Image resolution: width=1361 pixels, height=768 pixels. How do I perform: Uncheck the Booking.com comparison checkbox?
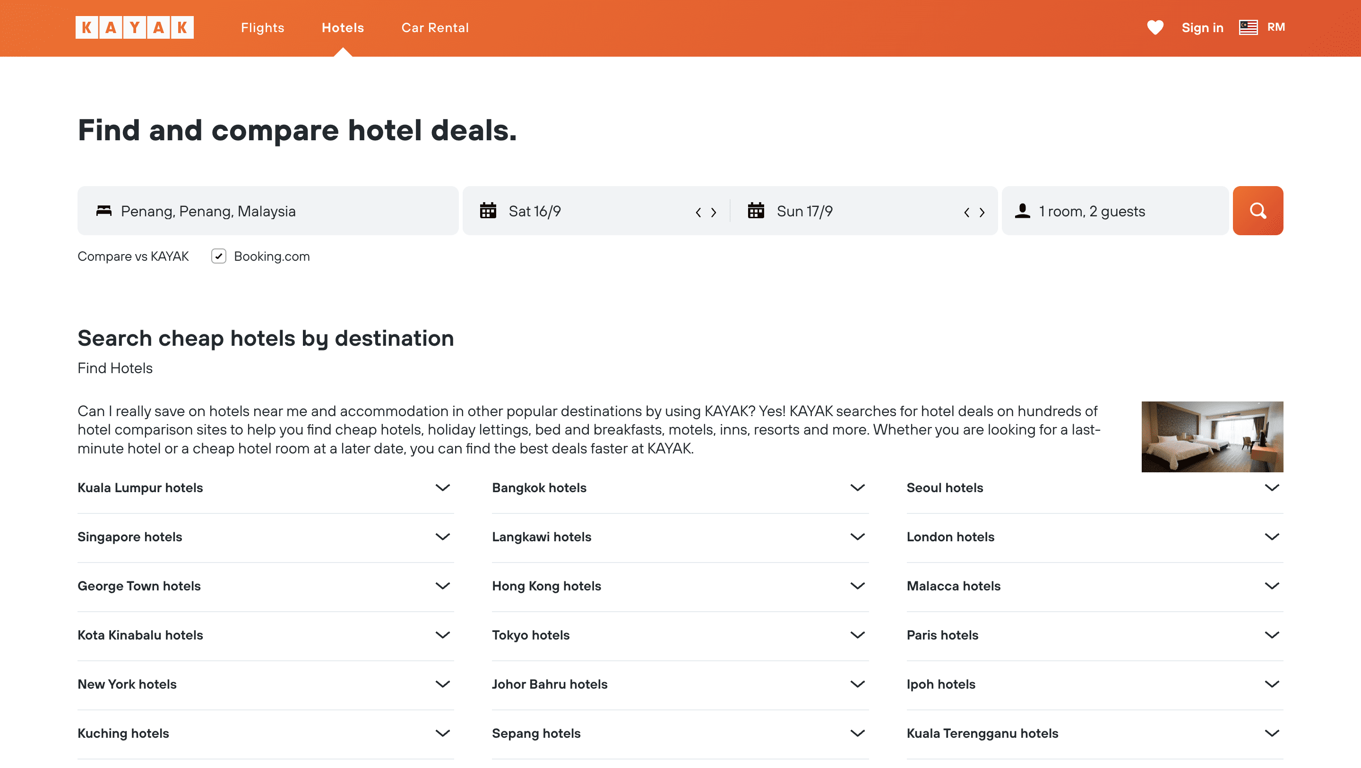click(219, 256)
